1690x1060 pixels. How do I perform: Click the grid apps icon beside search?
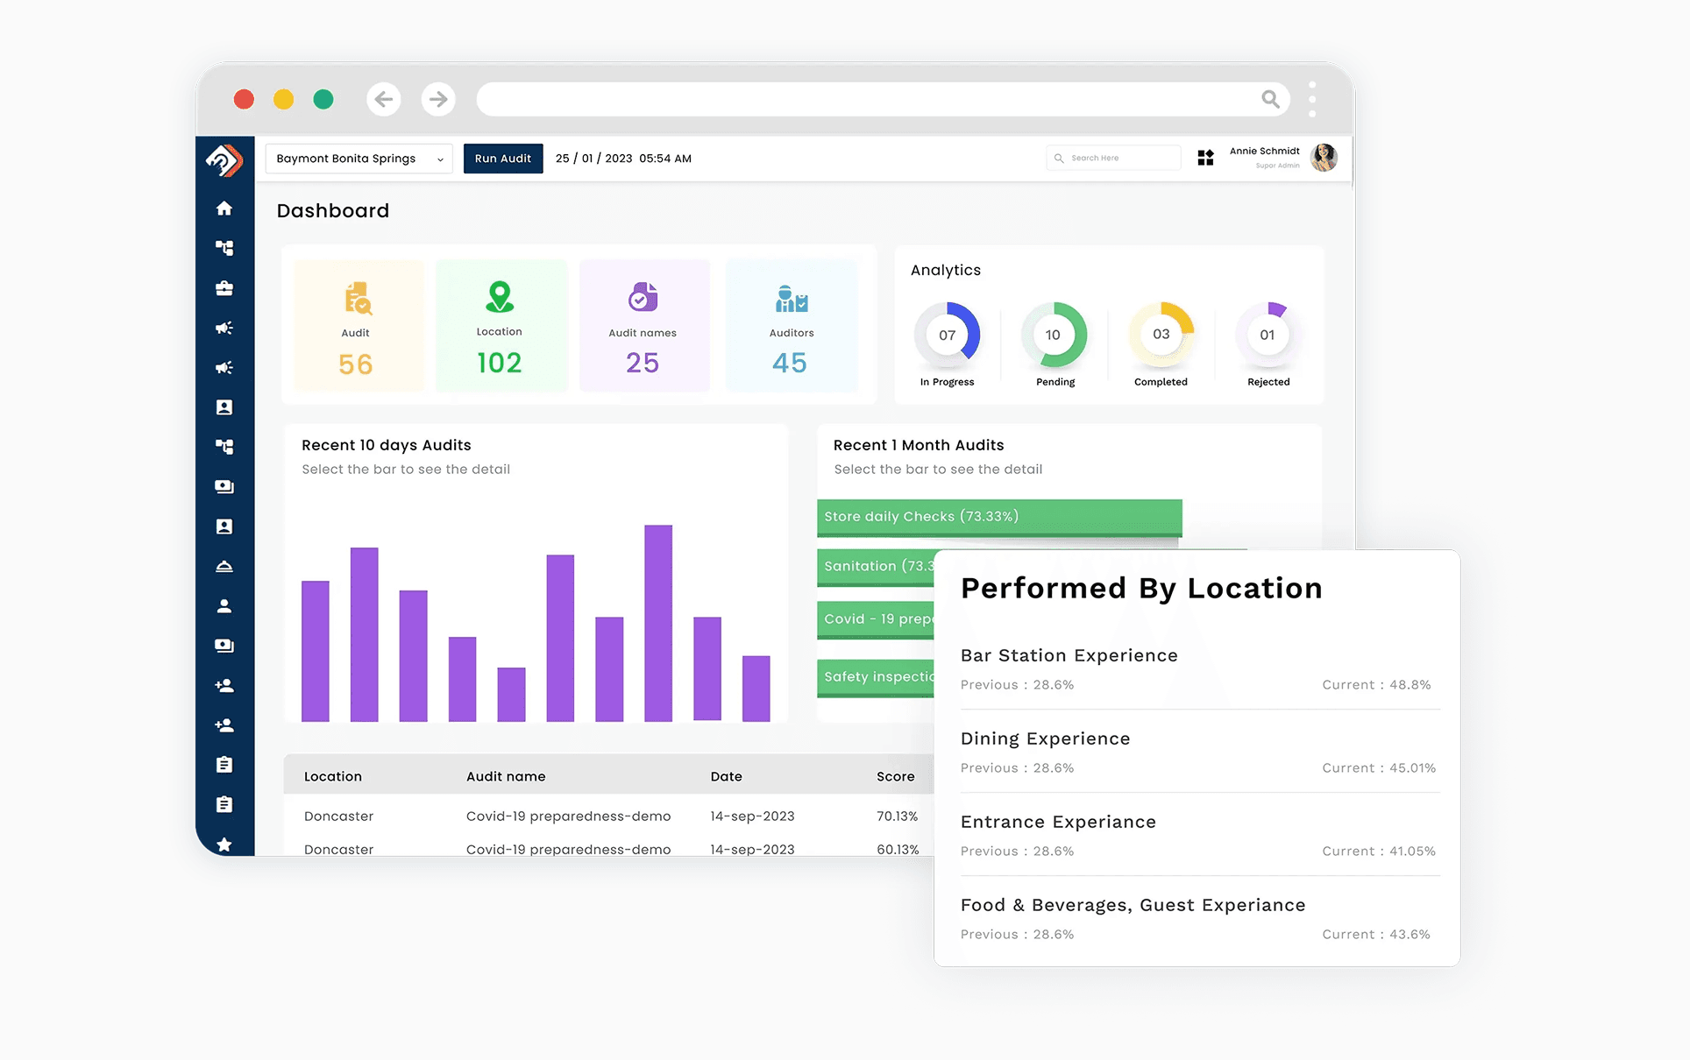point(1205,158)
